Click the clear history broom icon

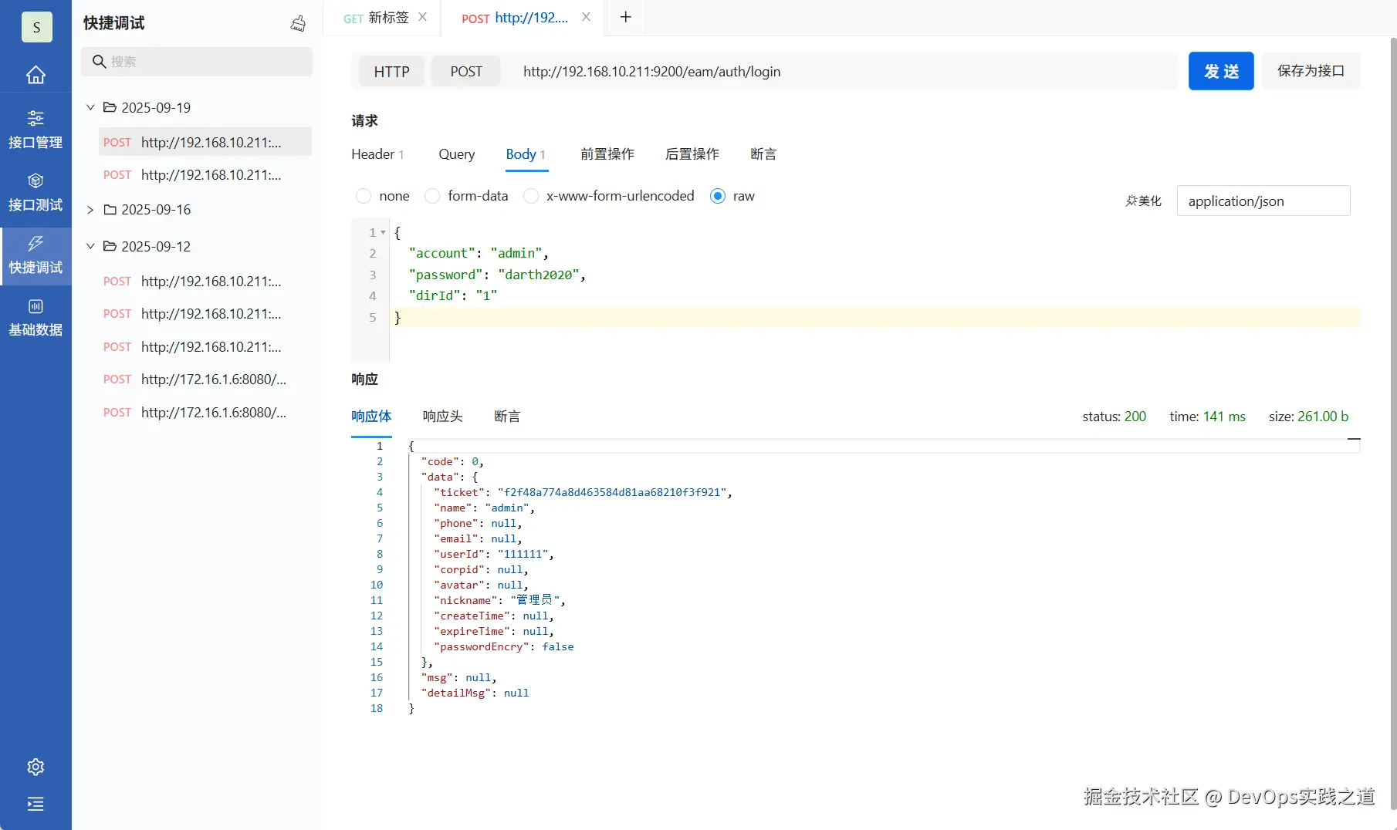[298, 24]
